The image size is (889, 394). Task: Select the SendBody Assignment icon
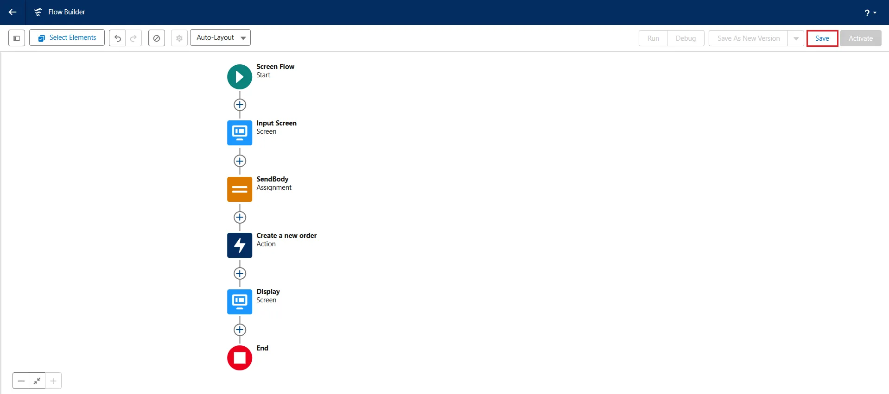240,189
